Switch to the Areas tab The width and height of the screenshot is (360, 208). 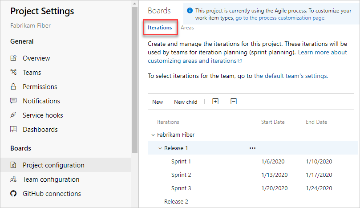pos(187,28)
